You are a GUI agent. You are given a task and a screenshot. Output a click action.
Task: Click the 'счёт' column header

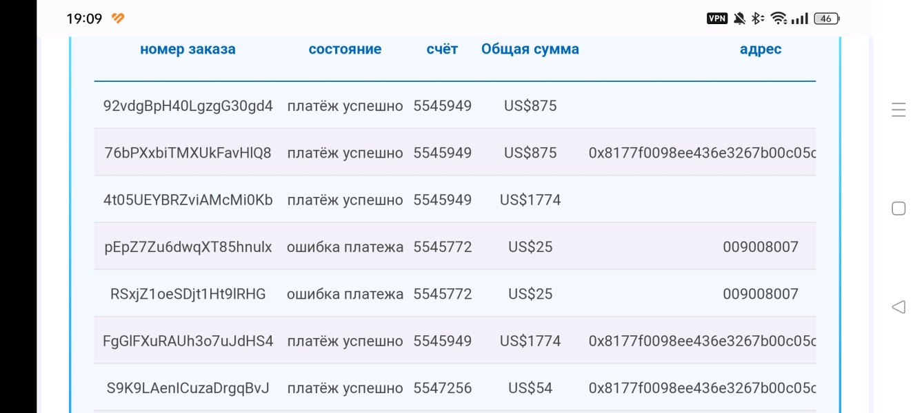point(442,49)
